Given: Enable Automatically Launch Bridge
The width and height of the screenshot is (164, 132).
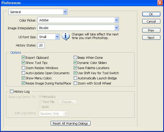Looking at the screenshot, I should pos(75,78).
